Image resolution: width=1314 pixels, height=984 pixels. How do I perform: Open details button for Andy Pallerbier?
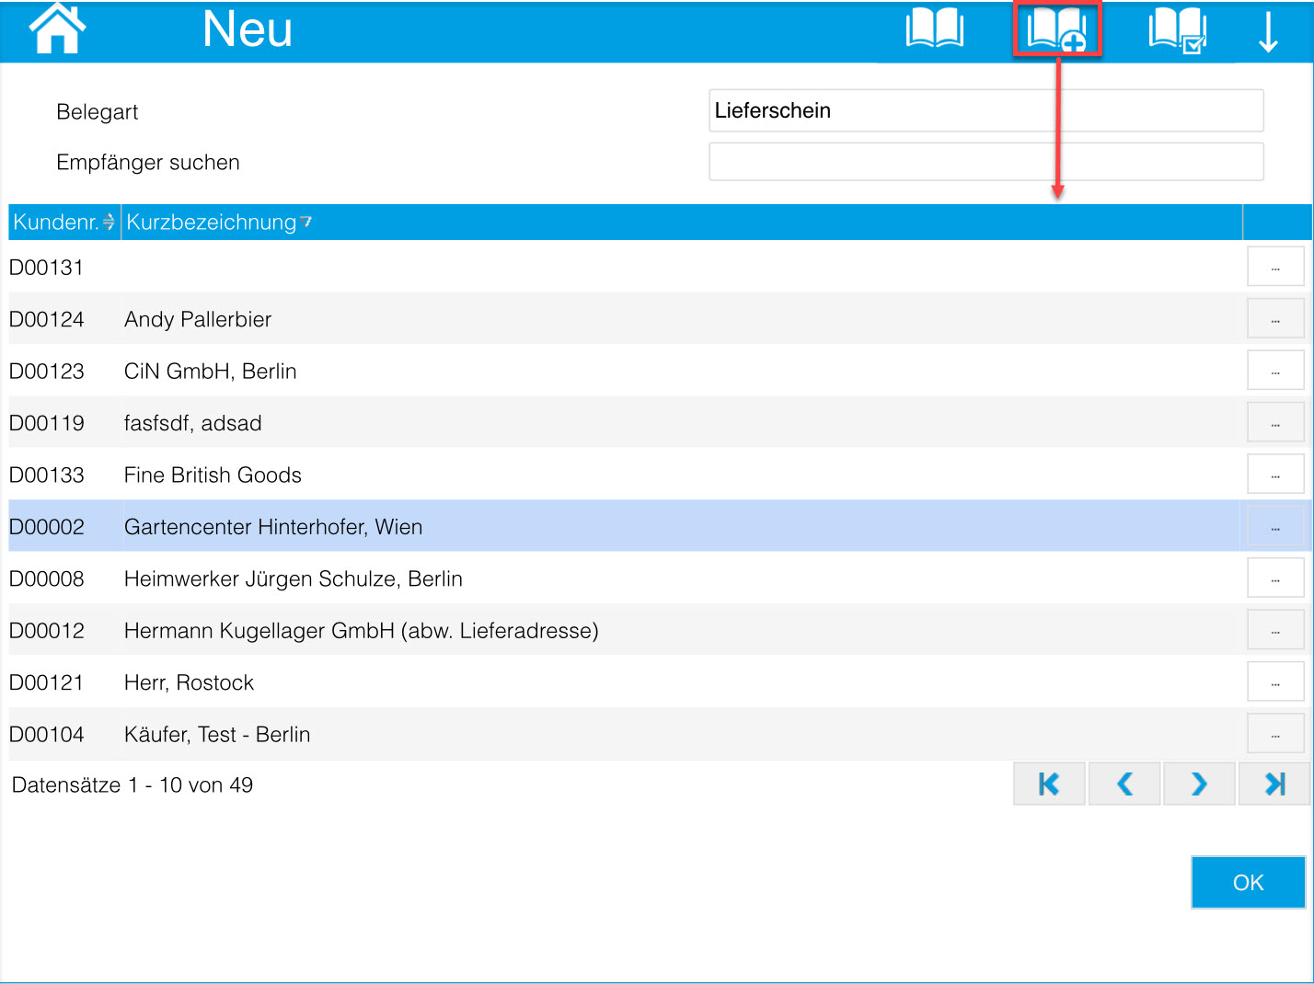click(x=1275, y=319)
